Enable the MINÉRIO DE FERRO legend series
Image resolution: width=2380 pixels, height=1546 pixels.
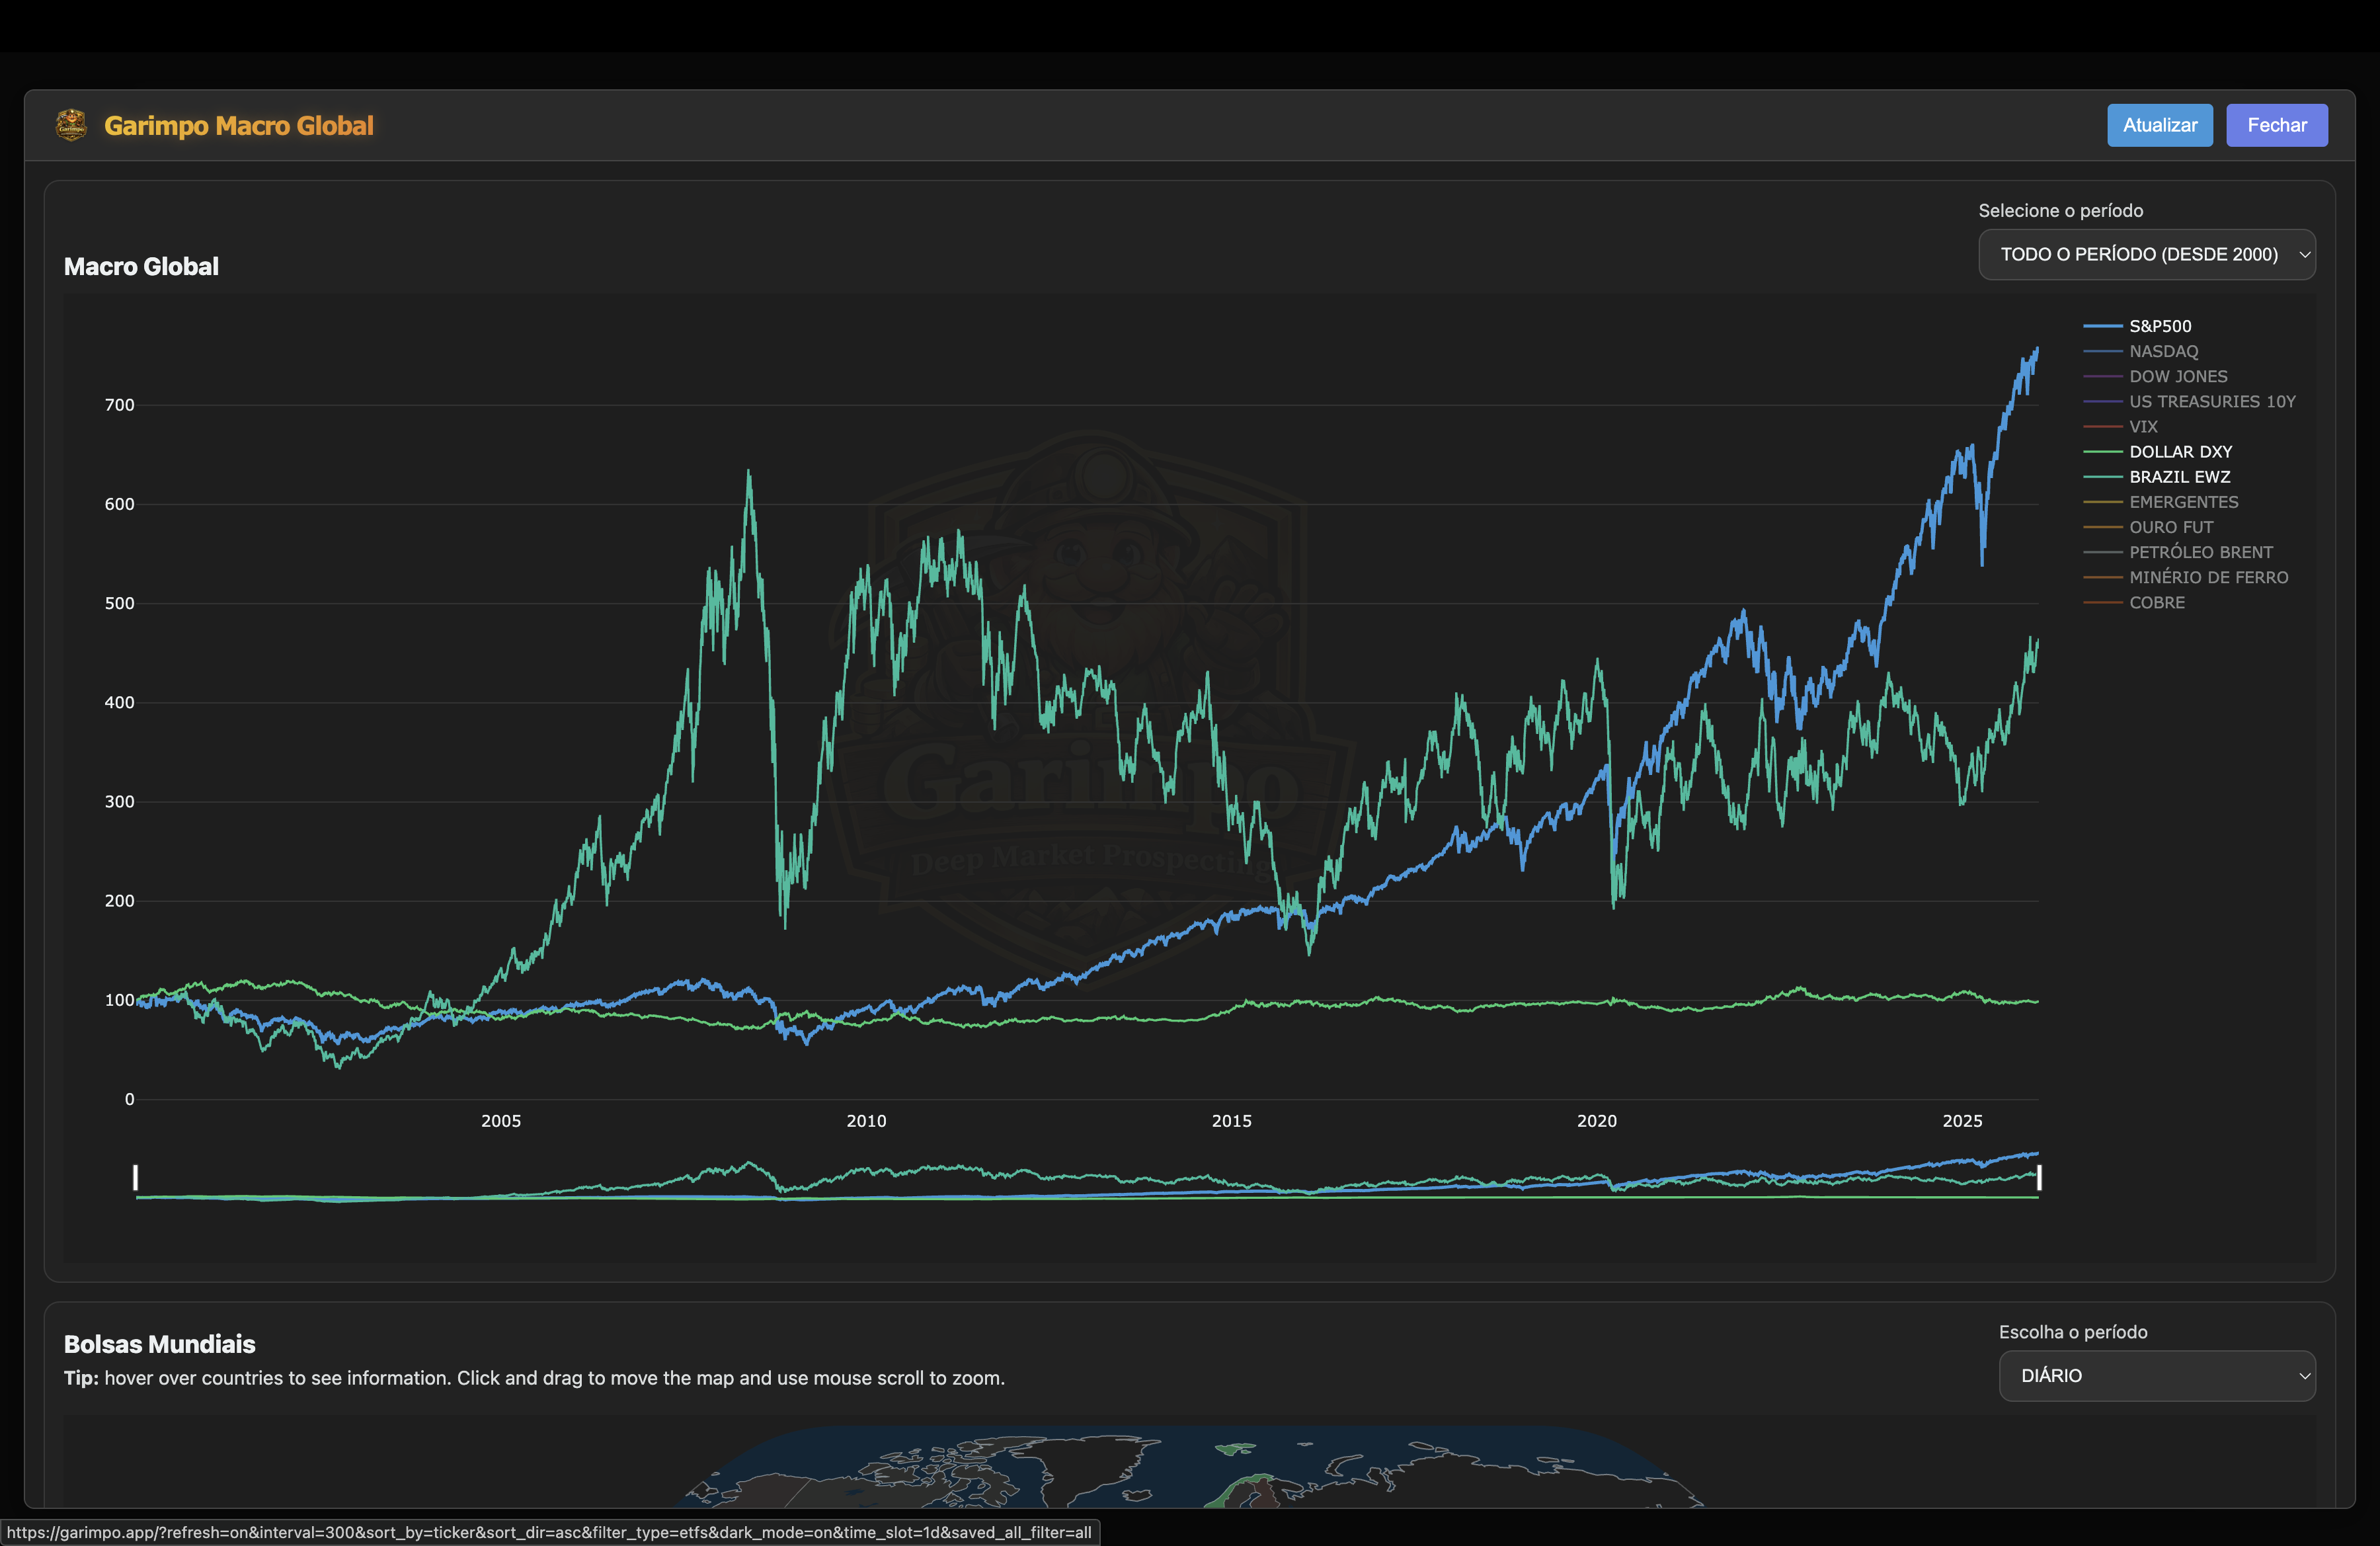click(2207, 577)
